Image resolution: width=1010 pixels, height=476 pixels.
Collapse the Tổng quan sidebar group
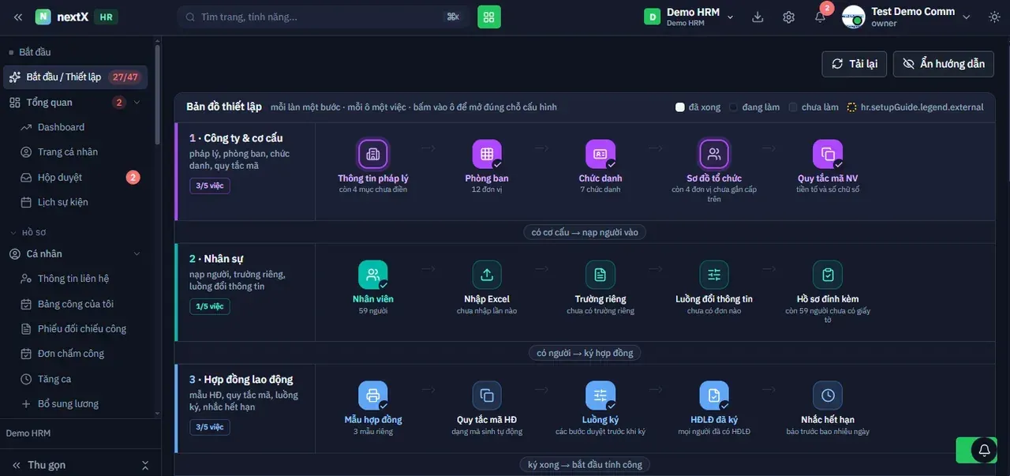click(137, 102)
